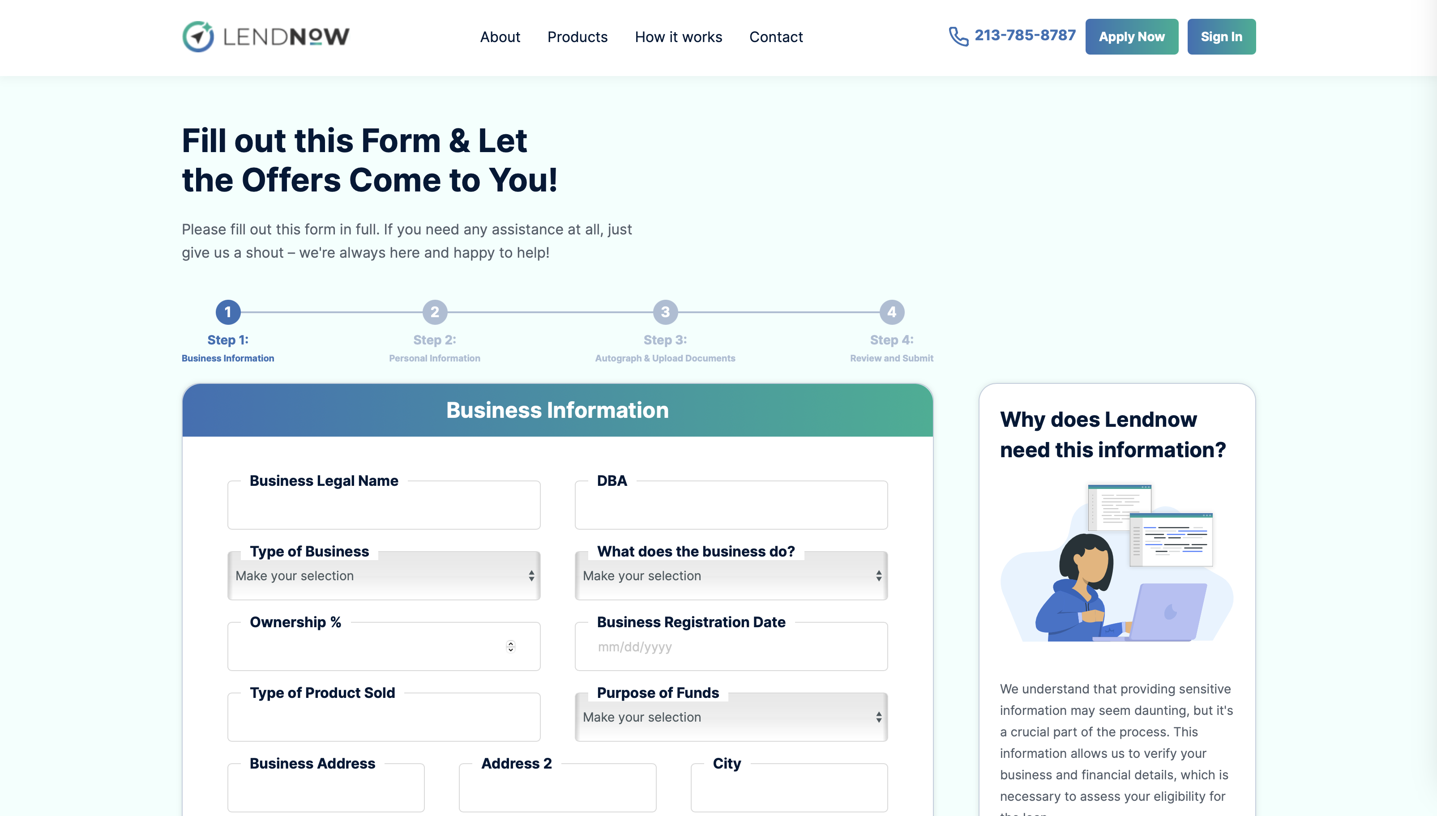This screenshot has height=816, width=1437.
Task: Click the Ownership % spinner arrows
Action: 510,646
